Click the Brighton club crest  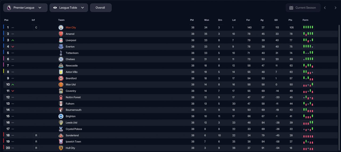pyautogui.click(x=61, y=116)
